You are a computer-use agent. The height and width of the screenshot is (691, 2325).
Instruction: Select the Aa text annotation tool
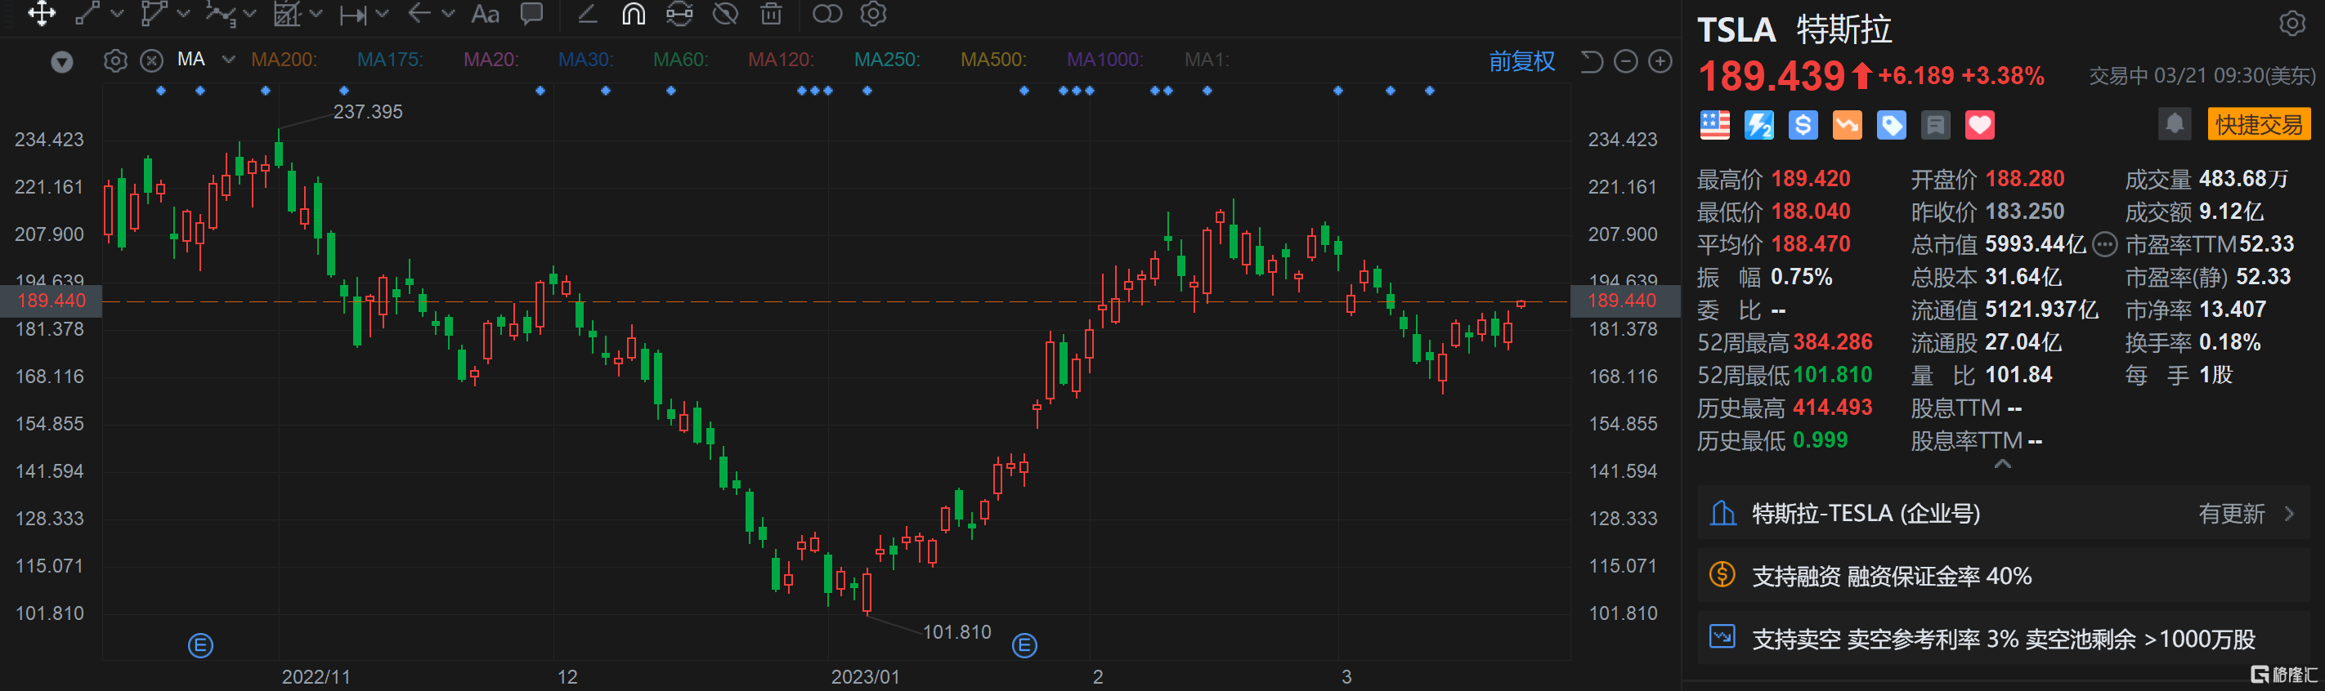486,15
